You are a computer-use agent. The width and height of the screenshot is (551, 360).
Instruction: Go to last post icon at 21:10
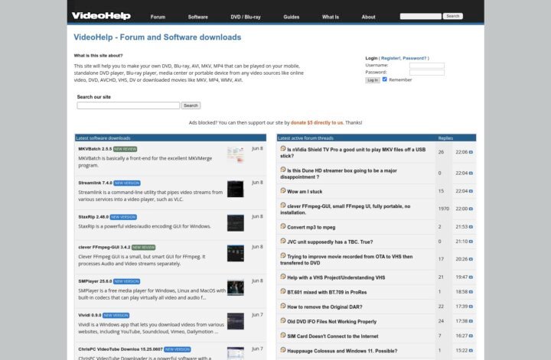471,242
